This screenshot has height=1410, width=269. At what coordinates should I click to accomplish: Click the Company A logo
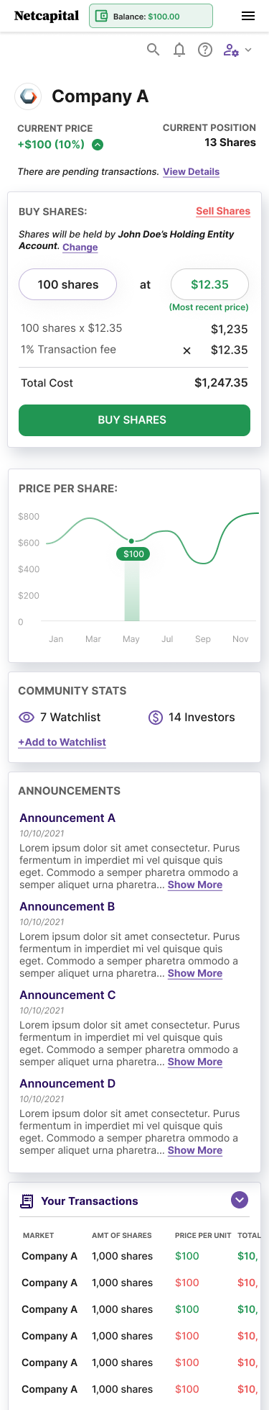coord(29,96)
